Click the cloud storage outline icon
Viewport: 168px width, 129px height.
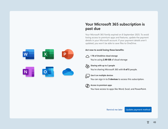click(x=87, y=57)
